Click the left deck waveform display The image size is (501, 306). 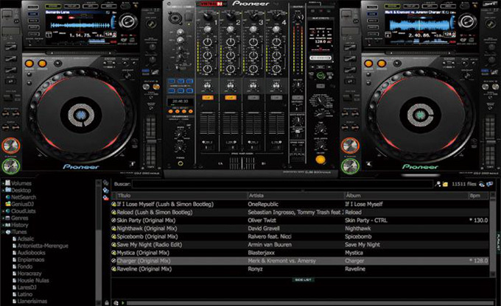(x=81, y=25)
